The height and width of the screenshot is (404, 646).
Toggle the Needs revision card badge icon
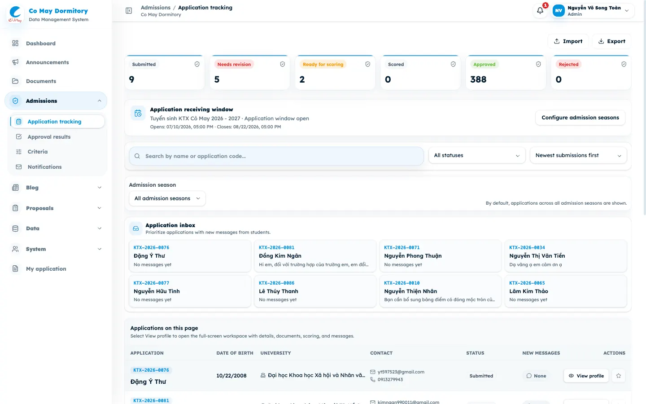pyautogui.click(x=283, y=64)
